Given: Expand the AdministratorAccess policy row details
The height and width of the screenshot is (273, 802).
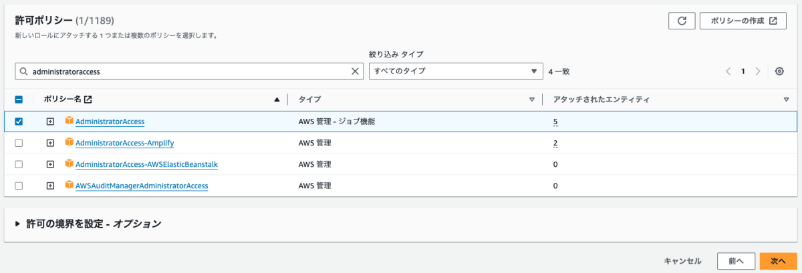Looking at the screenshot, I should [x=50, y=121].
